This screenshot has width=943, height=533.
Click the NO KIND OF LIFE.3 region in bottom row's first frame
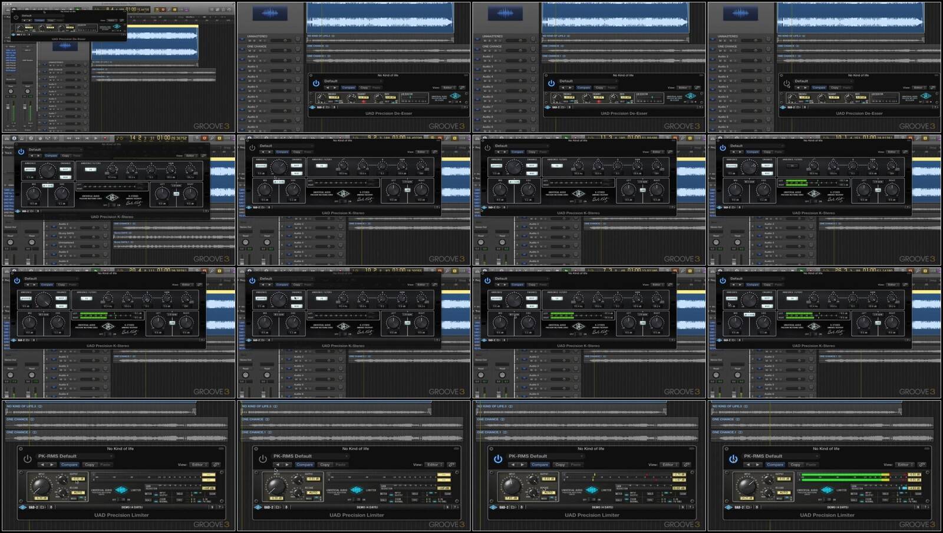[x=101, y=409]
